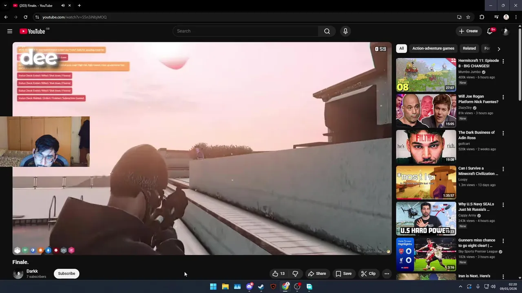Show hidden system tray icons
The image size is (522, 293).
[460, 287]
